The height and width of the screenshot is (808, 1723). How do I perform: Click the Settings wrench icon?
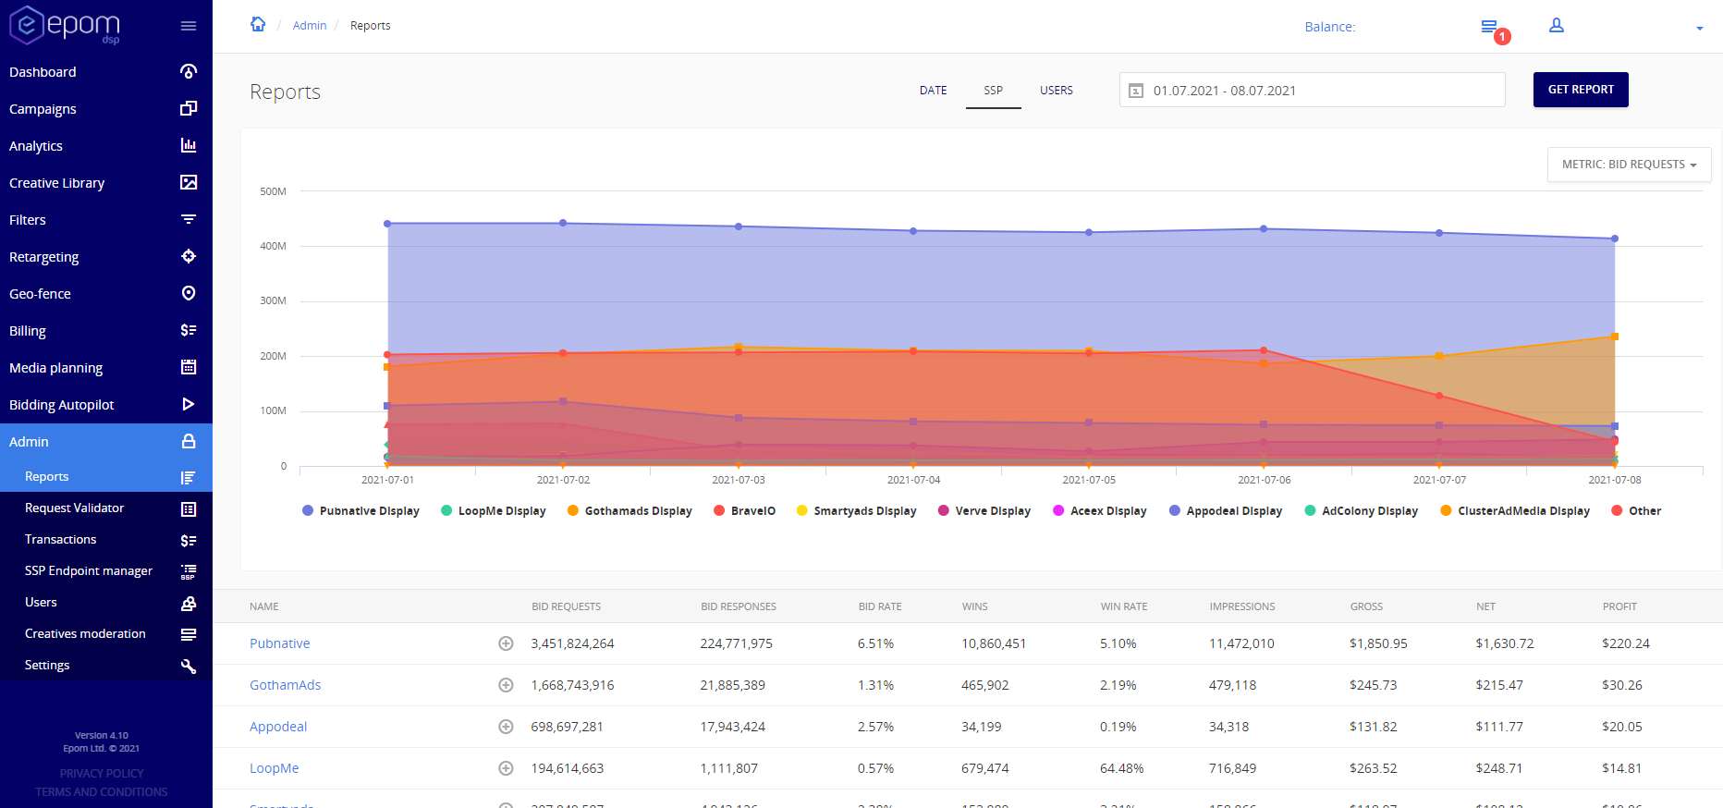click(x=189, y=666)
